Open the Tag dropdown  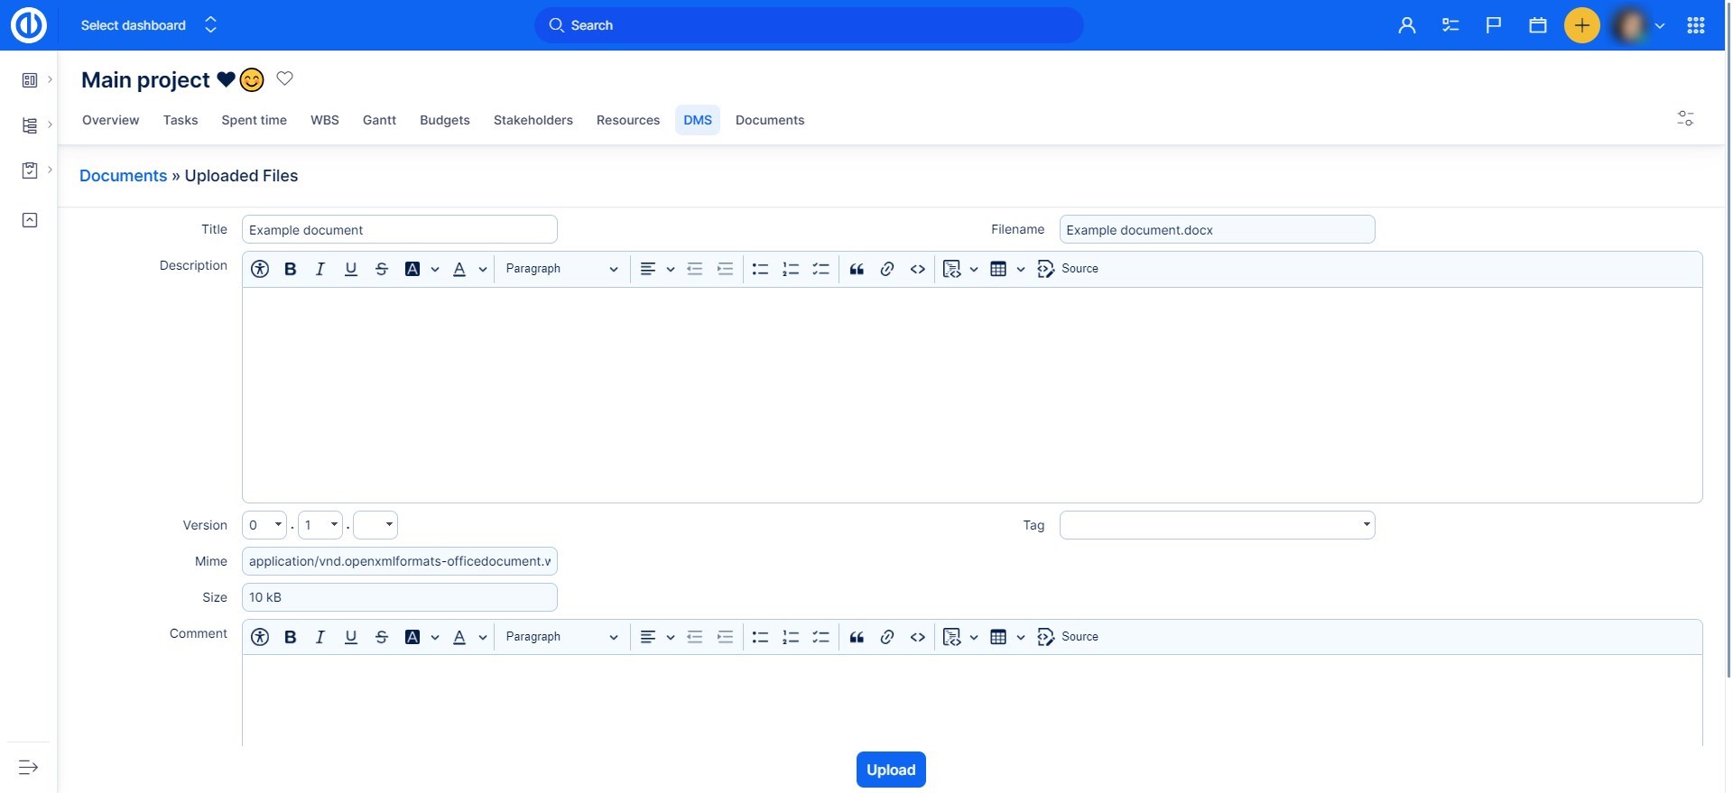1217,525
